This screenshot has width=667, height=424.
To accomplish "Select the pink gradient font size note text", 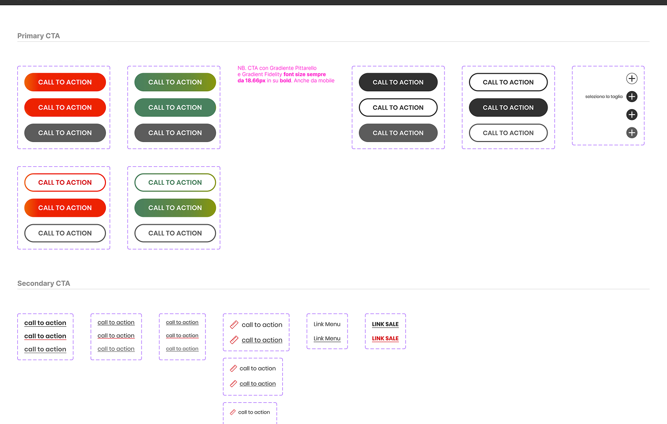I will (x=286, y=74).
